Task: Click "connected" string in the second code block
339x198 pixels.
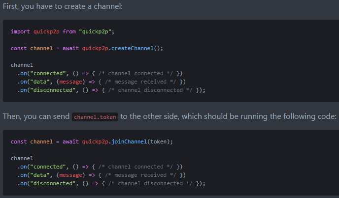Action: pyautogui.click(x=48, y=167)
